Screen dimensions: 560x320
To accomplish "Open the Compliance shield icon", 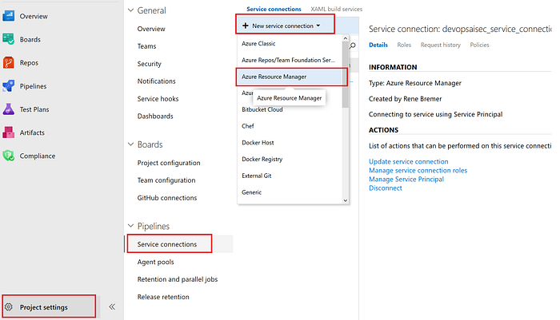I will click(9, 156).
